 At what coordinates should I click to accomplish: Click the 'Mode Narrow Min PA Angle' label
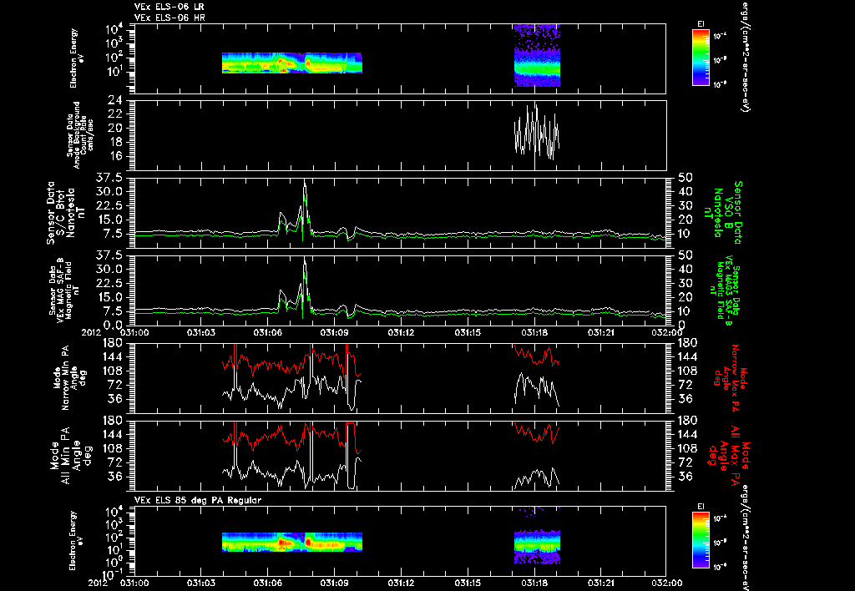coord(69,376)
